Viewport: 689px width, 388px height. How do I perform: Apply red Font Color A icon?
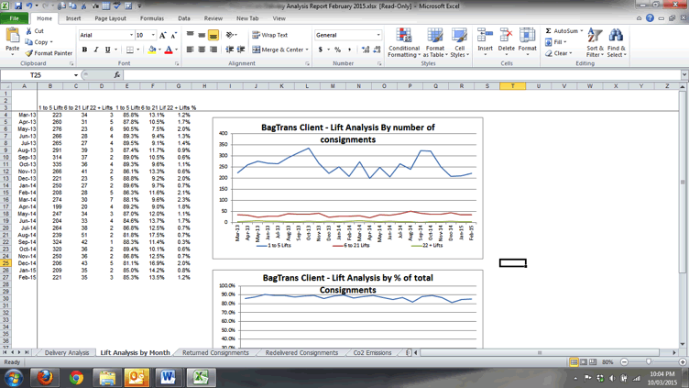[x=169, y=50]
